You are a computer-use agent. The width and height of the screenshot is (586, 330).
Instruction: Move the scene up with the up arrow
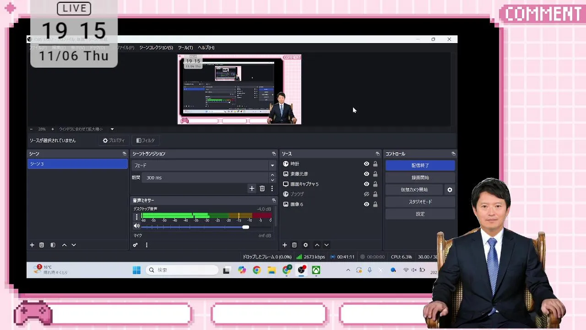(64, 245)
